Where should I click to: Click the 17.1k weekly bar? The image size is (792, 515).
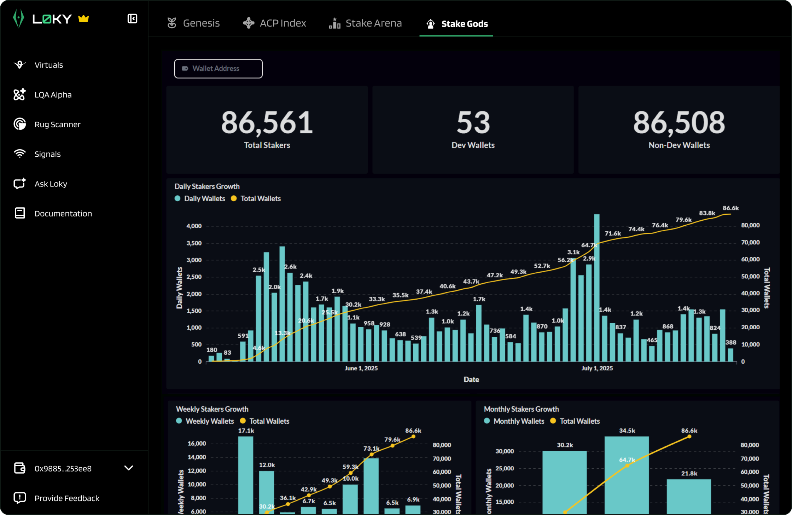tap(246, 475)
